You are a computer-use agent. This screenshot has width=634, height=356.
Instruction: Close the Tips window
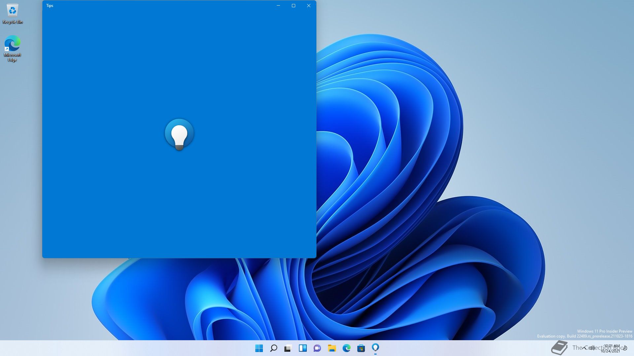point(309,6)
